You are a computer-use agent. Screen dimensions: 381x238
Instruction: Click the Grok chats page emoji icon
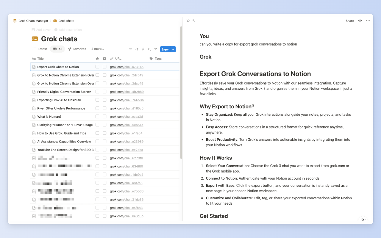pyautogui.click(x=35, y=39)
